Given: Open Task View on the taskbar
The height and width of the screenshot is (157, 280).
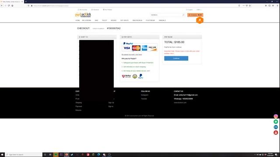Looking at the screenshot, I should pos(50,155).
